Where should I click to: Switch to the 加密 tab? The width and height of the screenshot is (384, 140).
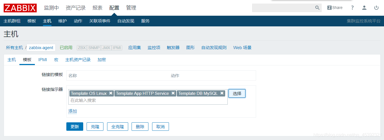(x=102, y=60)
